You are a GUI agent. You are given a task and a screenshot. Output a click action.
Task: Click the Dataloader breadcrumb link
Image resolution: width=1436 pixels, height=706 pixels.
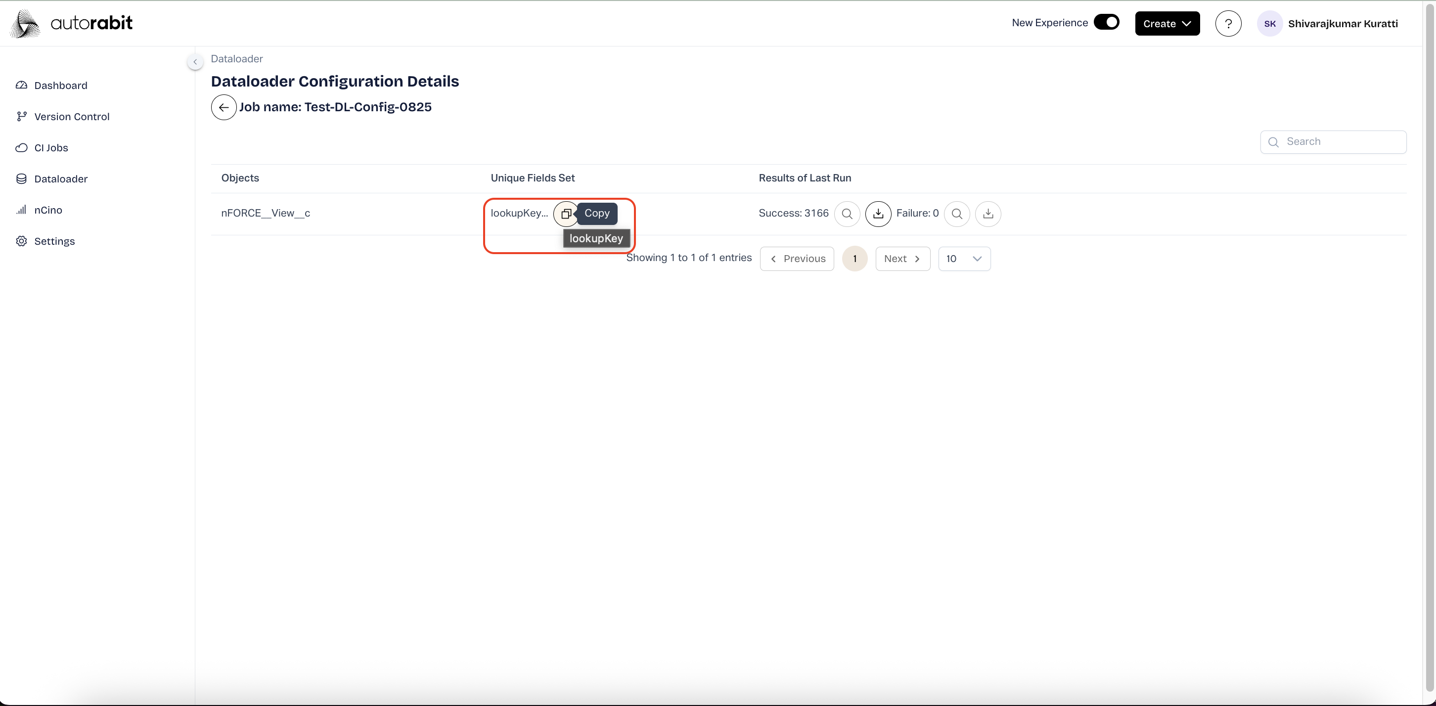pyautogui.click(x=236, y=58)
